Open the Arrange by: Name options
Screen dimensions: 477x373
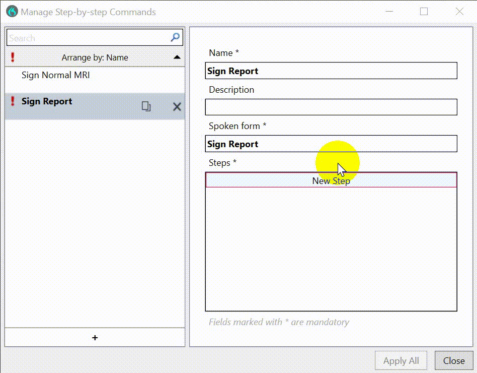(95, 57)
